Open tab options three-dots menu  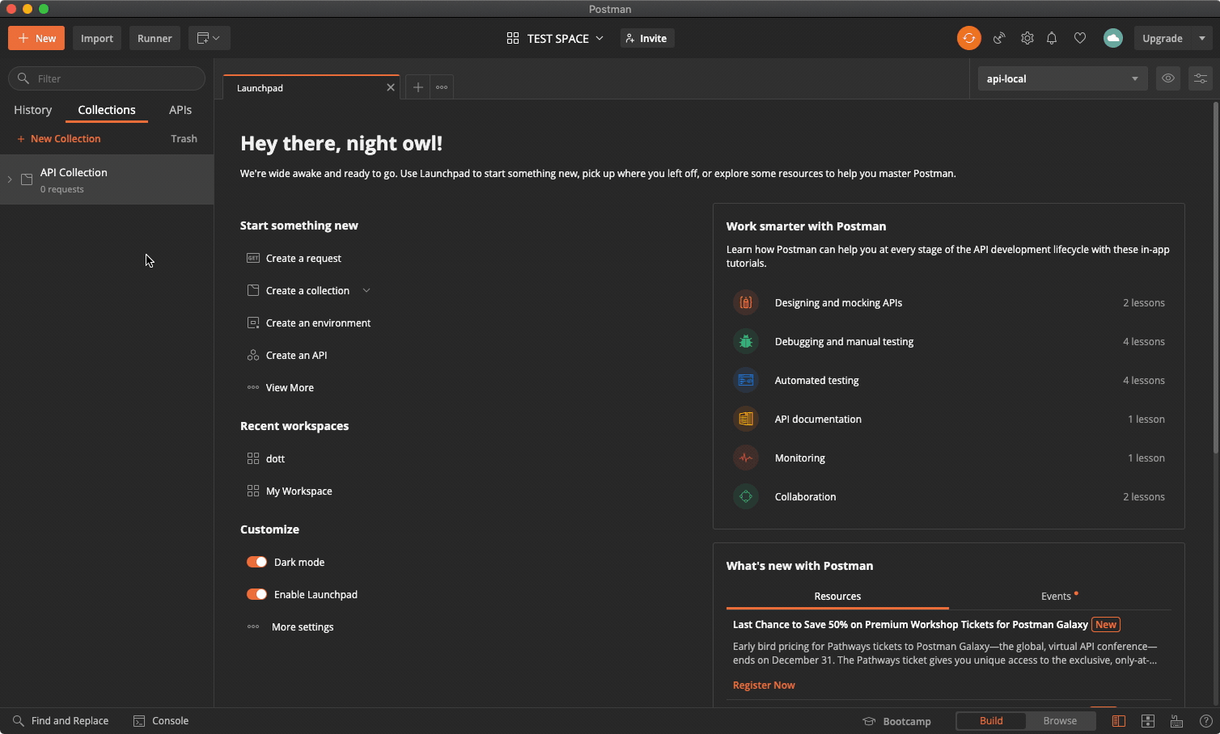click(441, 87)
